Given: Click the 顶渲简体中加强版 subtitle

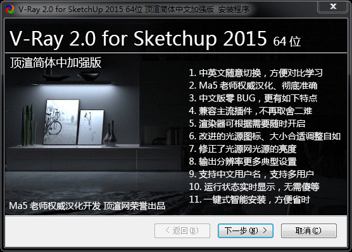Looking at the screenshot, I should click(56, 63).
